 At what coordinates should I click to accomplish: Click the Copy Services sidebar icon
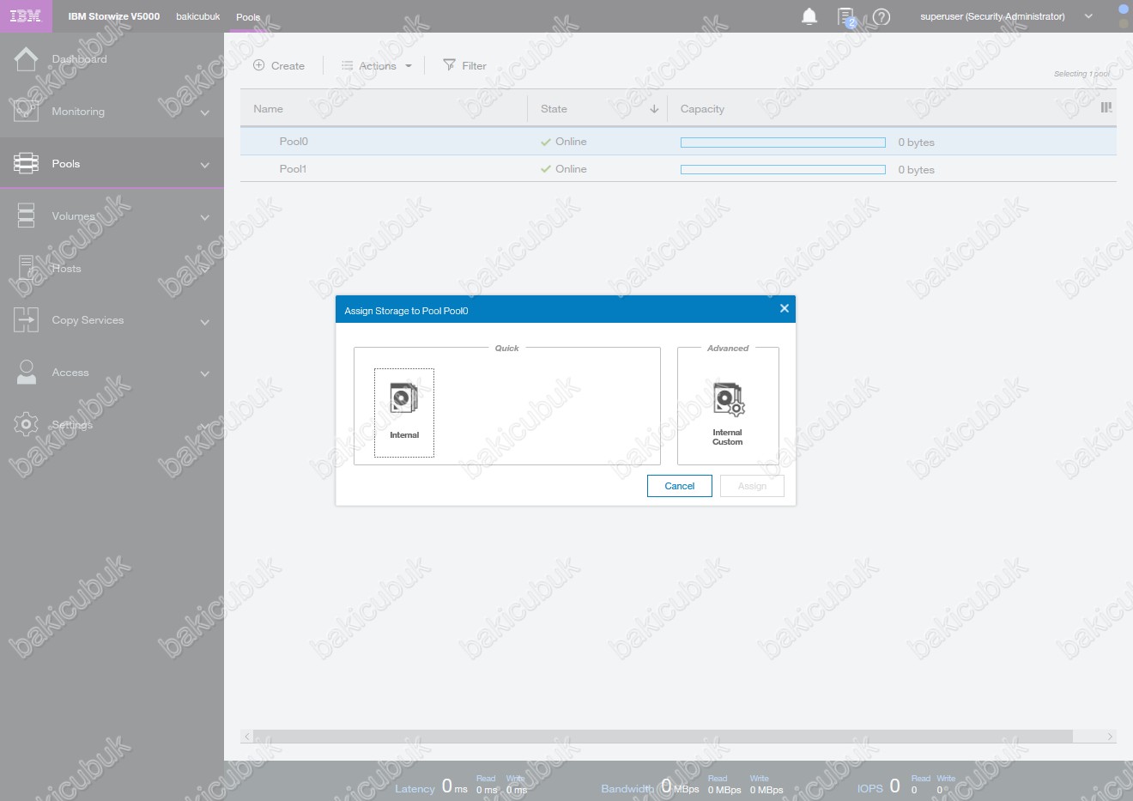[26, 320]
